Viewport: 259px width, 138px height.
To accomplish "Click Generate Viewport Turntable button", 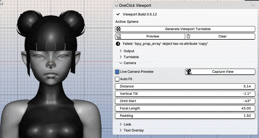I will click(x=185, y=29).
